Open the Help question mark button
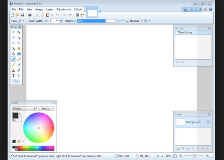The height and width of the screenshot is (160, 224). point(211,9)
